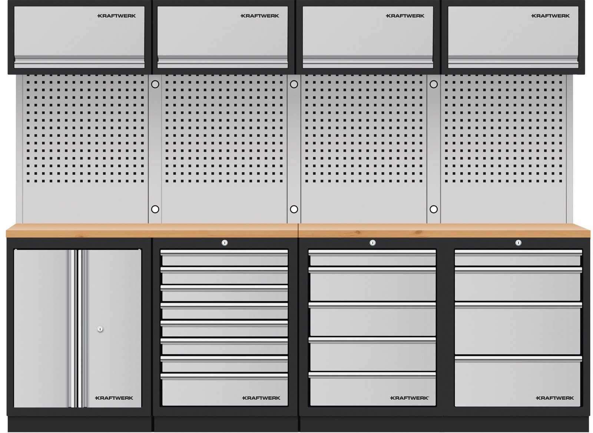Click the top drawer of the eight-drawer cabinet
593x433 pixels.
tap(224, 257)
